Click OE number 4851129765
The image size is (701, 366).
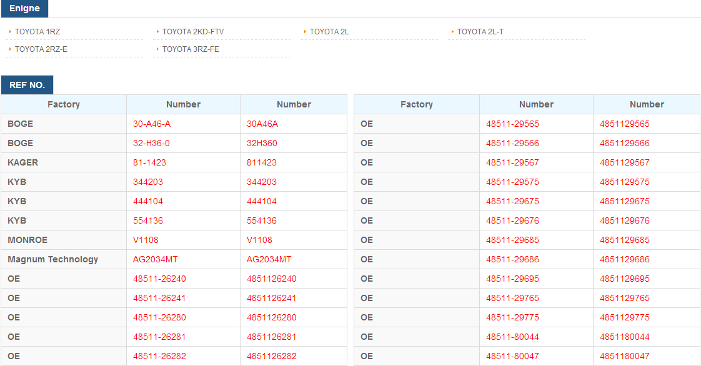point(625,298)
